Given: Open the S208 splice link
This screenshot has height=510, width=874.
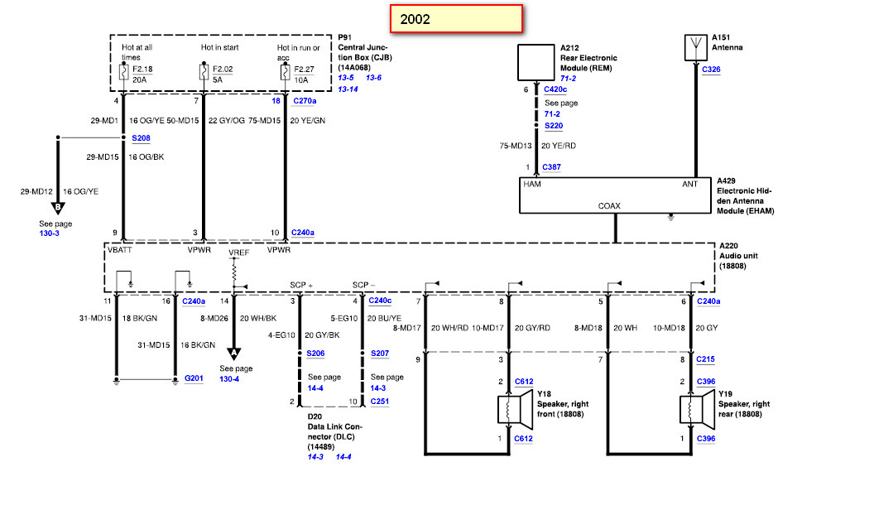Looking at the screenshot, I should point(141,138).
